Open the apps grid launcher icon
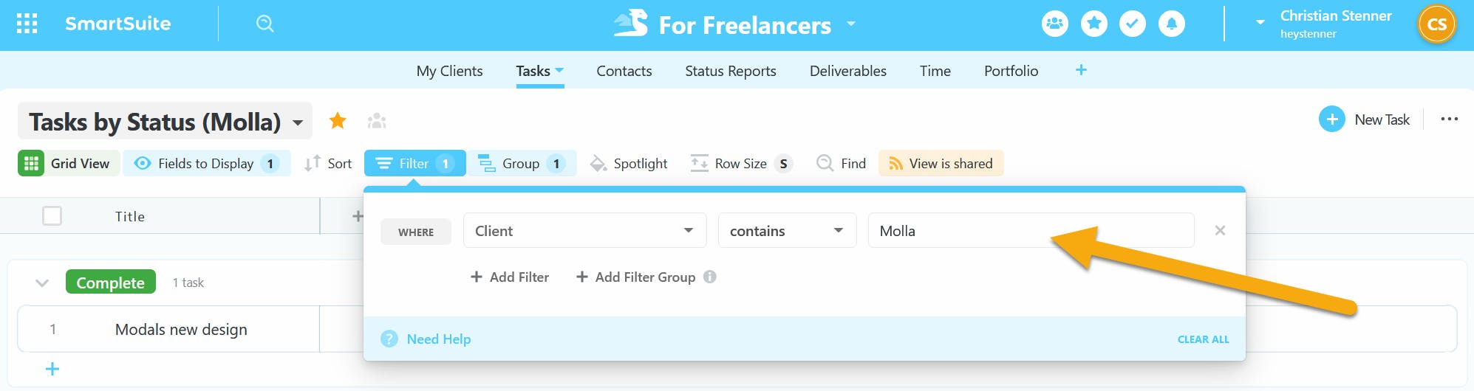Viewport: 1474px width, 391px height. (x=27, y=24)
